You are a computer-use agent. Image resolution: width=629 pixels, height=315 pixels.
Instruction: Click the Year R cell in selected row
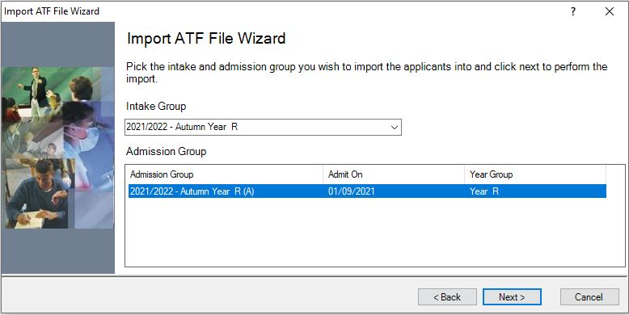(x=484, y=191)
